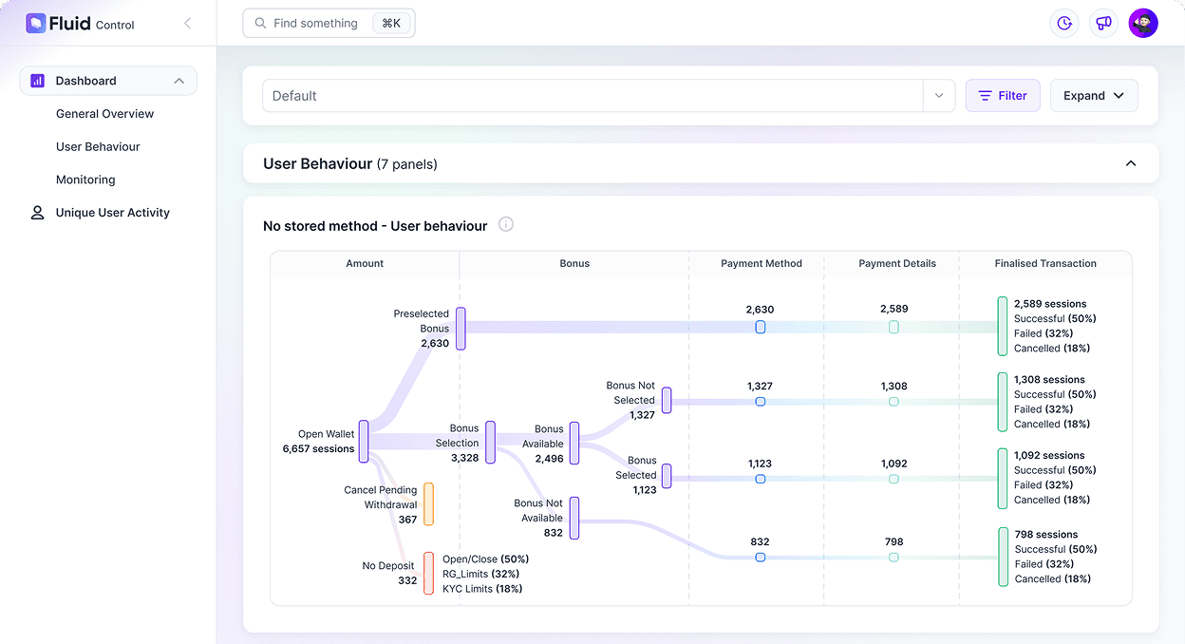Screen dimensions: 1185x644
Task: Collapse the Dashboard navigation group
Action: click(x=179, y=81)
